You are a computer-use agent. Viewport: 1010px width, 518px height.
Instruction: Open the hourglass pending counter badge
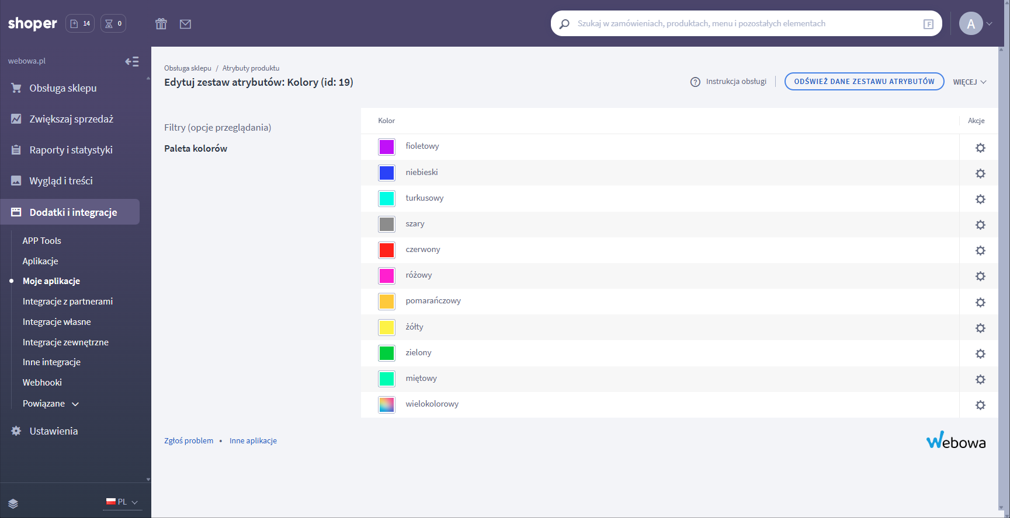(113, 24)
